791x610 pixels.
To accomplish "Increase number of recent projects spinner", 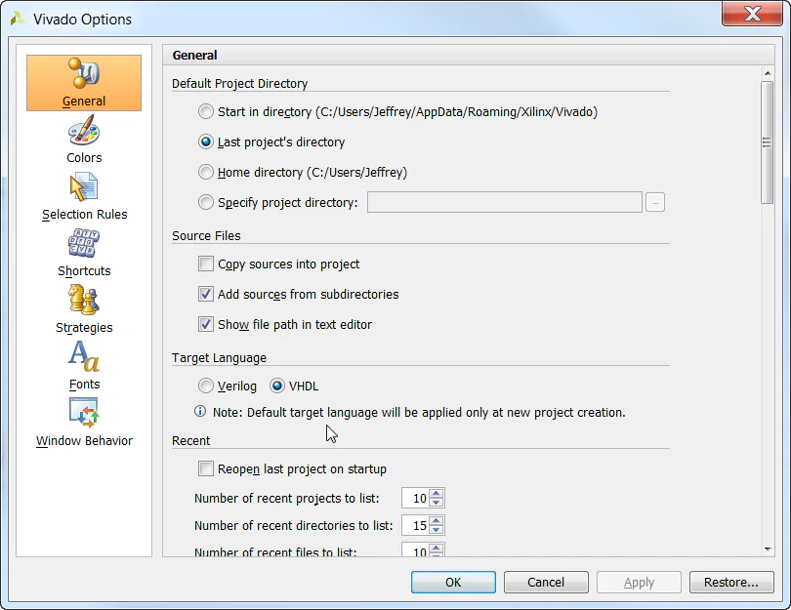I will pyautogui.click(x=437, y=494).
